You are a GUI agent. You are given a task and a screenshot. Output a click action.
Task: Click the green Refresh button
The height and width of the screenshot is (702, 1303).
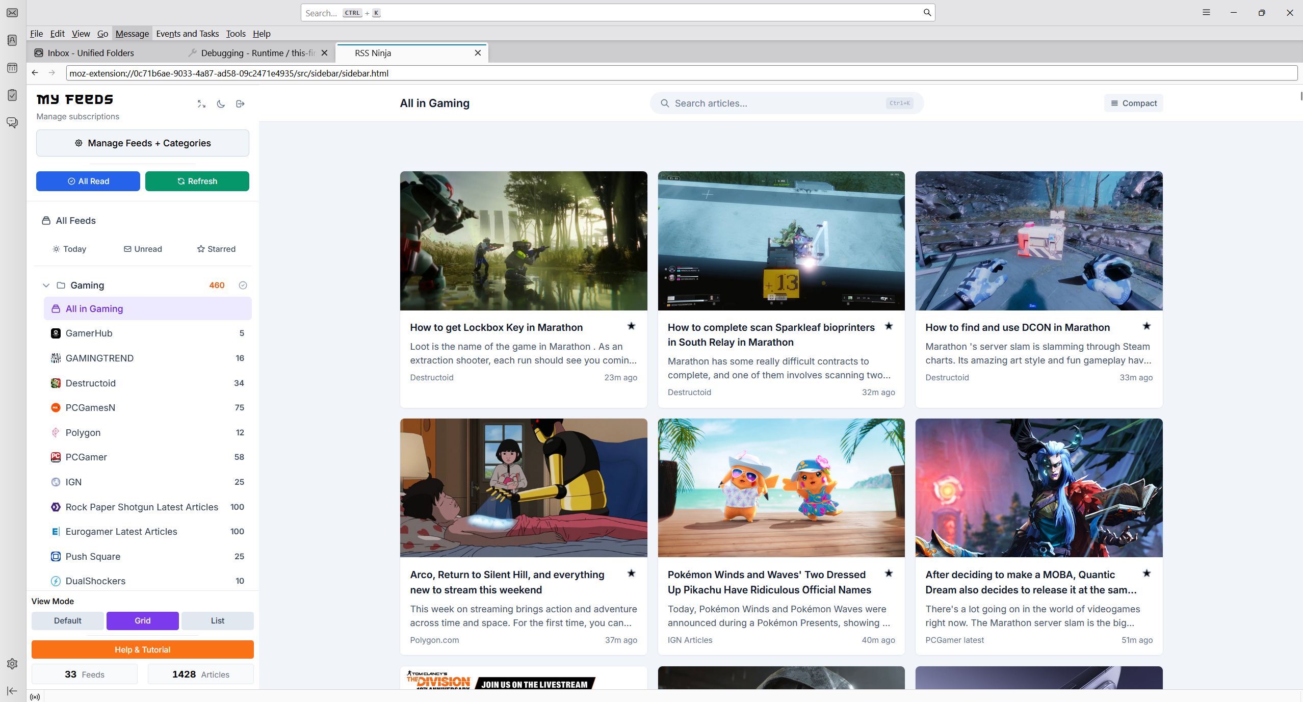tap(197, 181)
